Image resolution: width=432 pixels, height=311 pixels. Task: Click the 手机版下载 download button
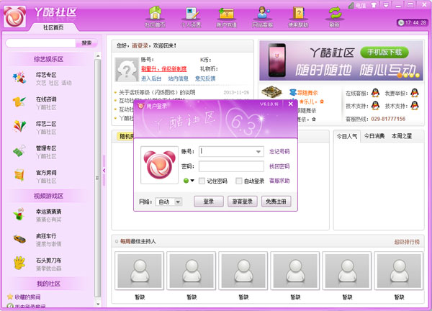384,53
